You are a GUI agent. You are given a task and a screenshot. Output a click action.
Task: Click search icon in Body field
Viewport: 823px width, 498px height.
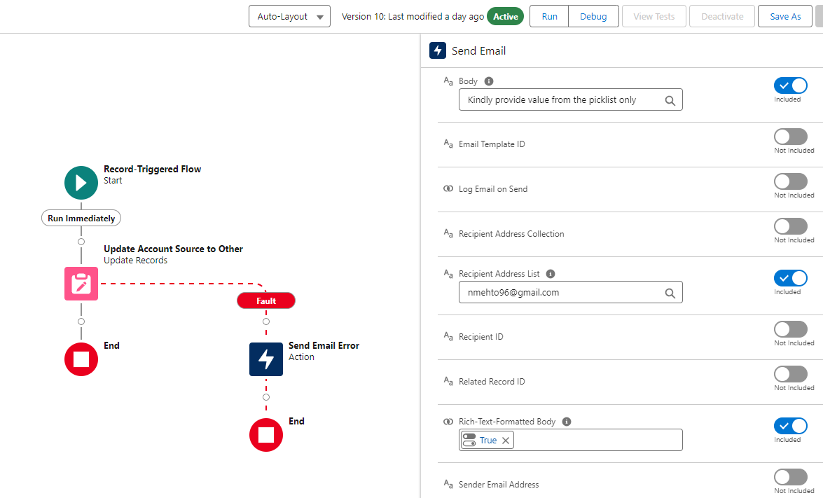[670, 100]
